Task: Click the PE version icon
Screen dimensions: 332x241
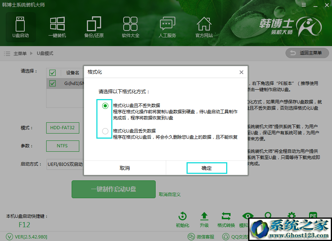Action: (x=313, y=215)
